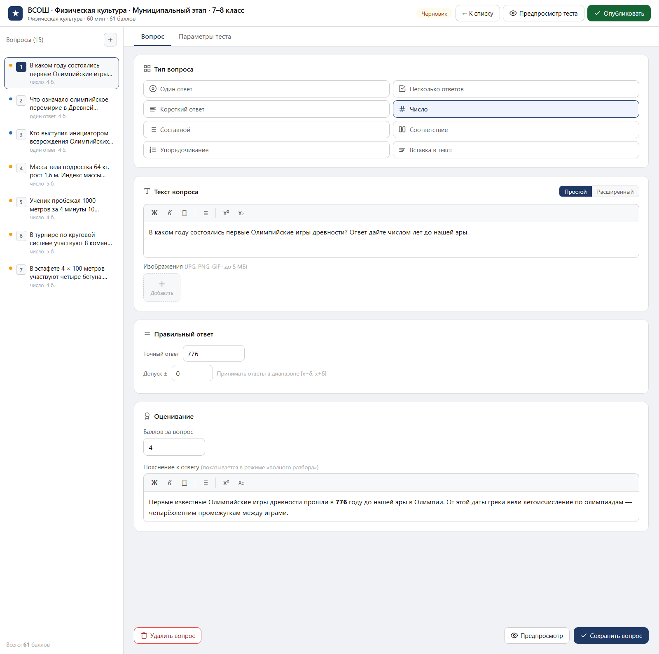Add an image via "Добавить" tile

pyautogui.click(x=162, y=288)
